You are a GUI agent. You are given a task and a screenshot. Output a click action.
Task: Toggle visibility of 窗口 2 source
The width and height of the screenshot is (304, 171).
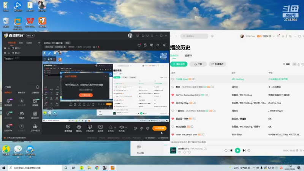click(x=5, y=48)
